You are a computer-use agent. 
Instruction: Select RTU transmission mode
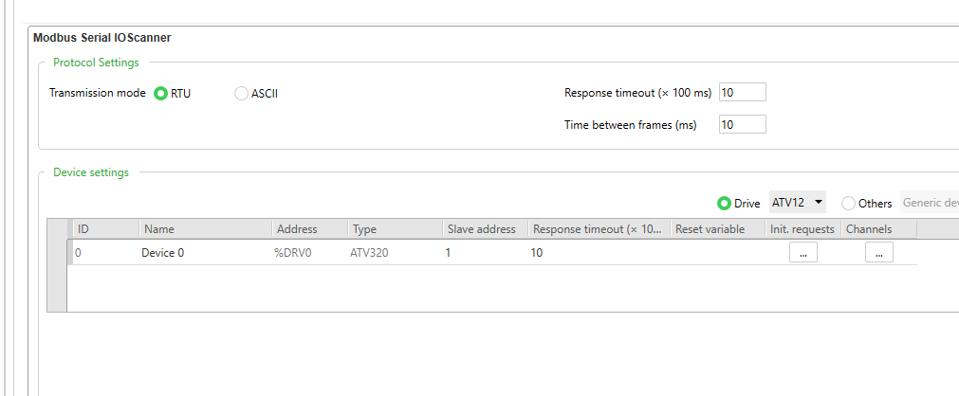[x=161, y=94]
